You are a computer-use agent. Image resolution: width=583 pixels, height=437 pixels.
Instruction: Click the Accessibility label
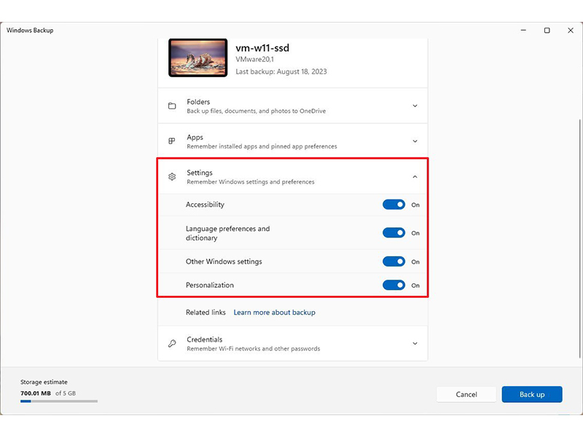[x=206, y=205]
